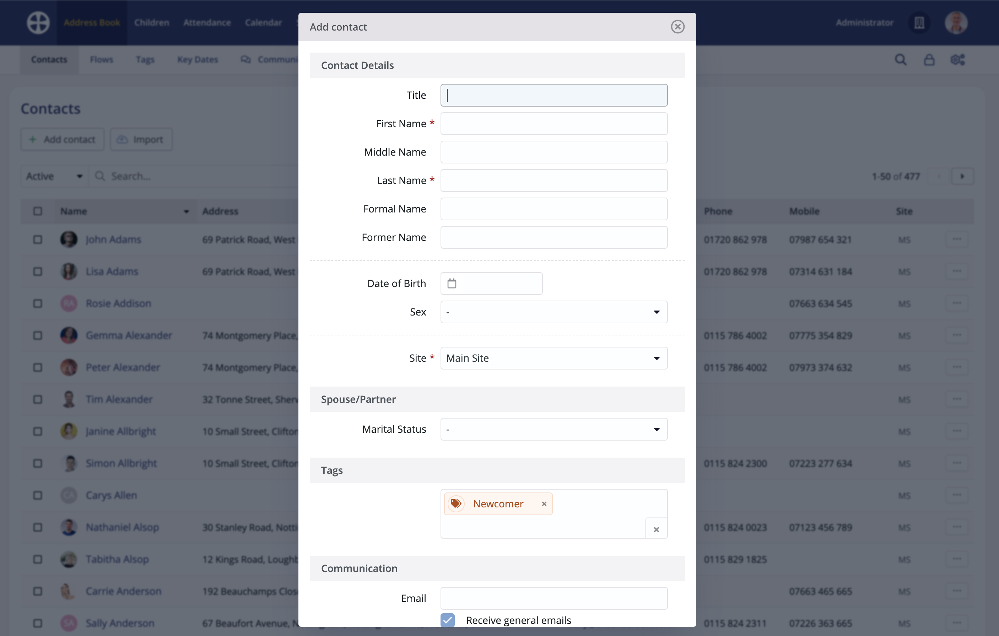Image resolution: width=999 pixels, height=636 pixels.
Task: Click the church logo icon at top left
Action: (x=38, y=23)
